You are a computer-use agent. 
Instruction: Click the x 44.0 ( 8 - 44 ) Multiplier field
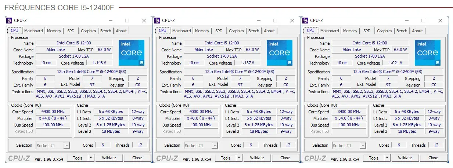pyautogui.click(x=53, y=118)
